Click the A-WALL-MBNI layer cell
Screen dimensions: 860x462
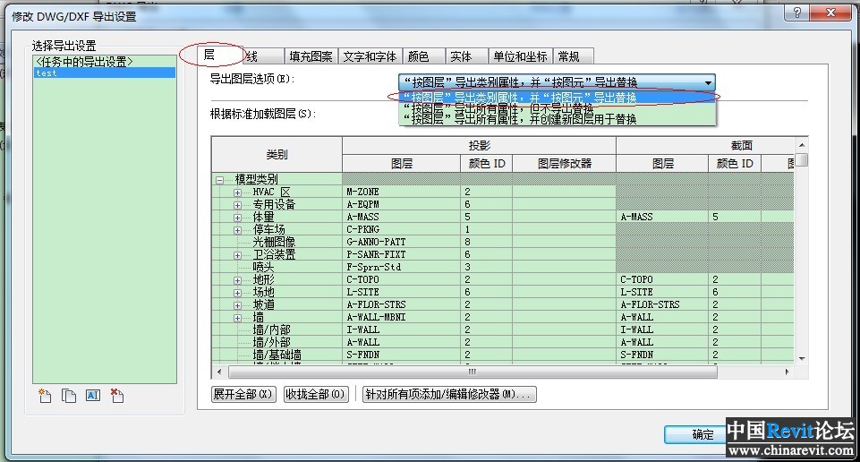click(x=402, y=317)
